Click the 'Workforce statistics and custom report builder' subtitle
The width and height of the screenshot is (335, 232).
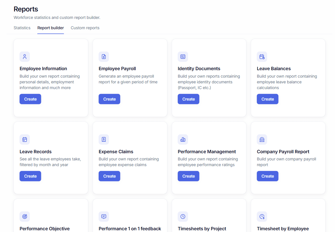point(57,17)
